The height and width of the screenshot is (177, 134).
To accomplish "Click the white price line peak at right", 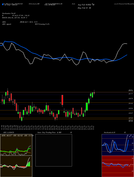I will [x=125, y=43].
